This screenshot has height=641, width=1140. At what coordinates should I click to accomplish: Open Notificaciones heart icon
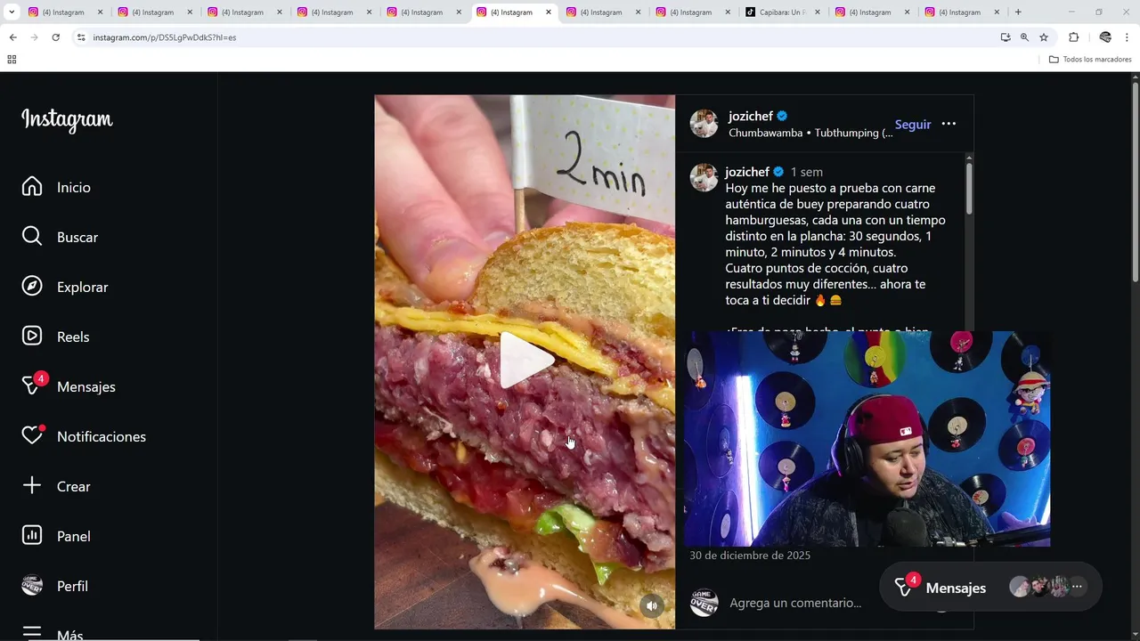click(33, 435)
